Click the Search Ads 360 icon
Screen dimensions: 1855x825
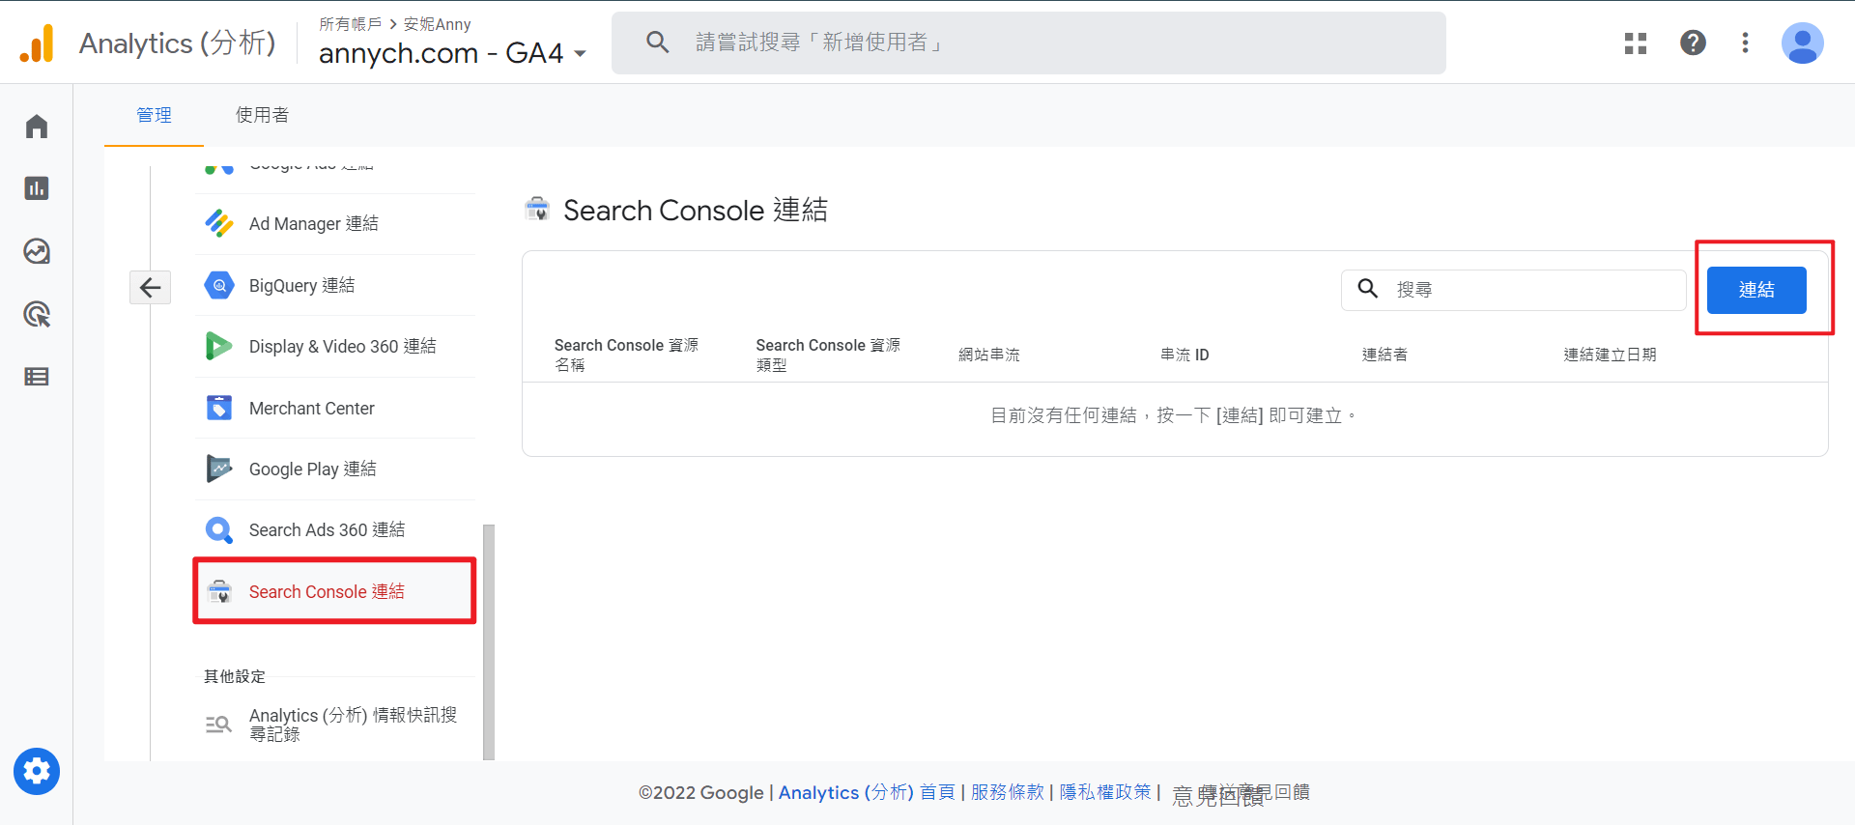tap(219, 529)
